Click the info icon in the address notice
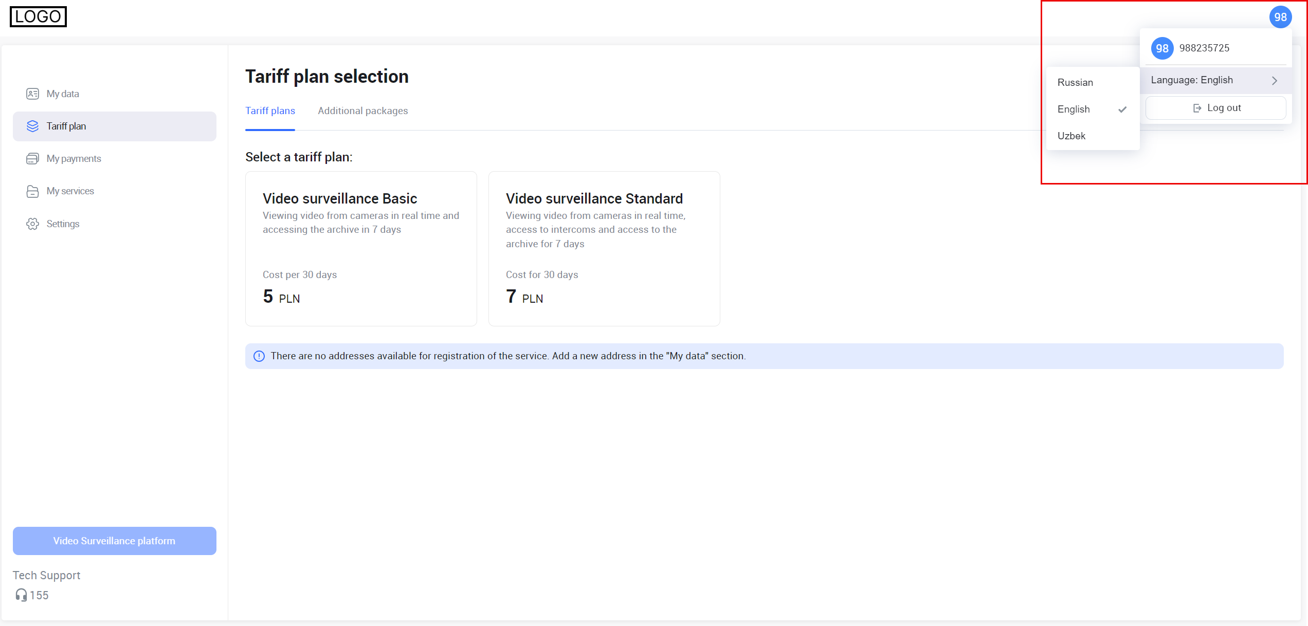The height and width of the screenshot is (626, 1308). tap(259, 356)
